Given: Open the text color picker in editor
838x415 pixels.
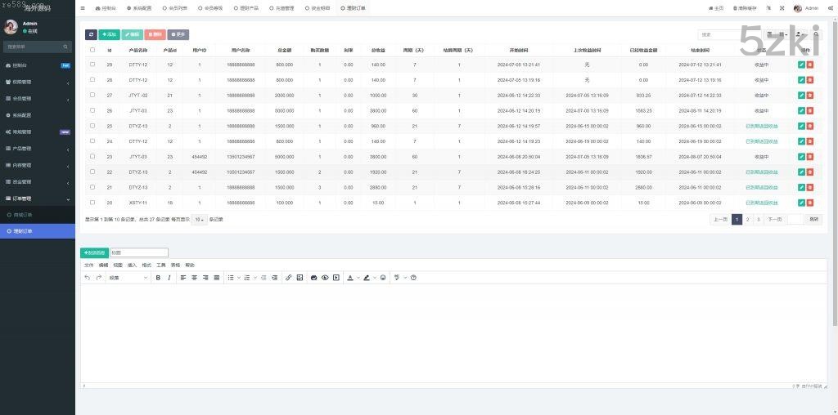Looking at the screenshot, I should pos(351,278).
